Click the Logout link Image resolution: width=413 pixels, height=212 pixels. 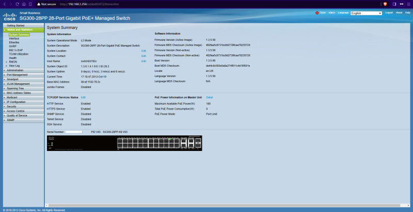(389, 12)
